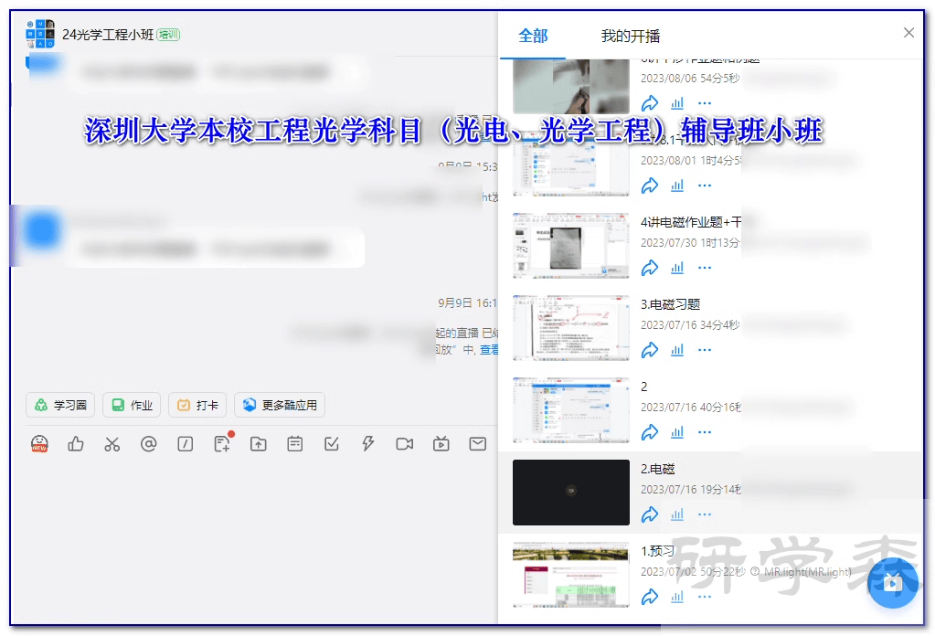Open the thumbnail of replay titled 2

point(571,410)
